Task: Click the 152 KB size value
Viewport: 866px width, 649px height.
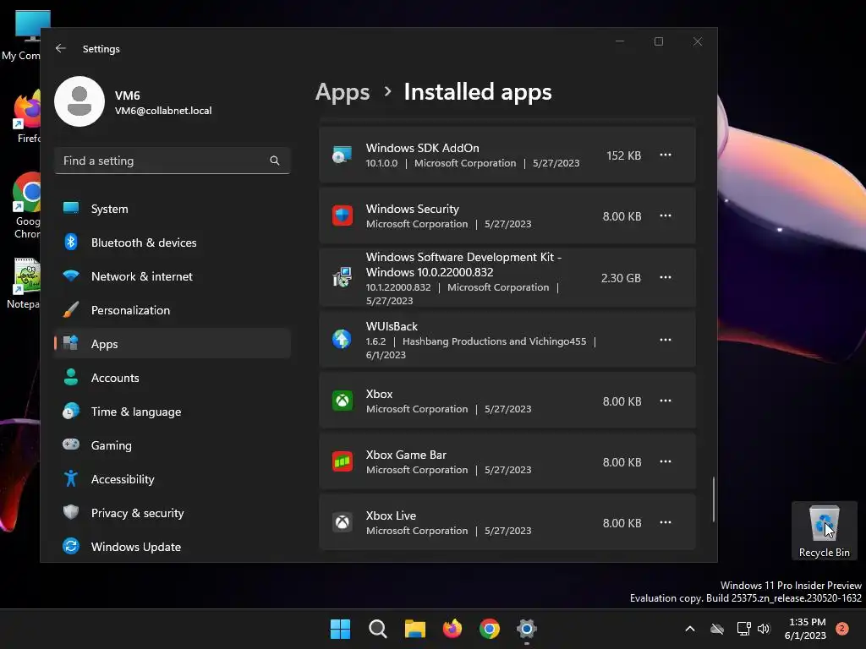Action: click(623, 155)
